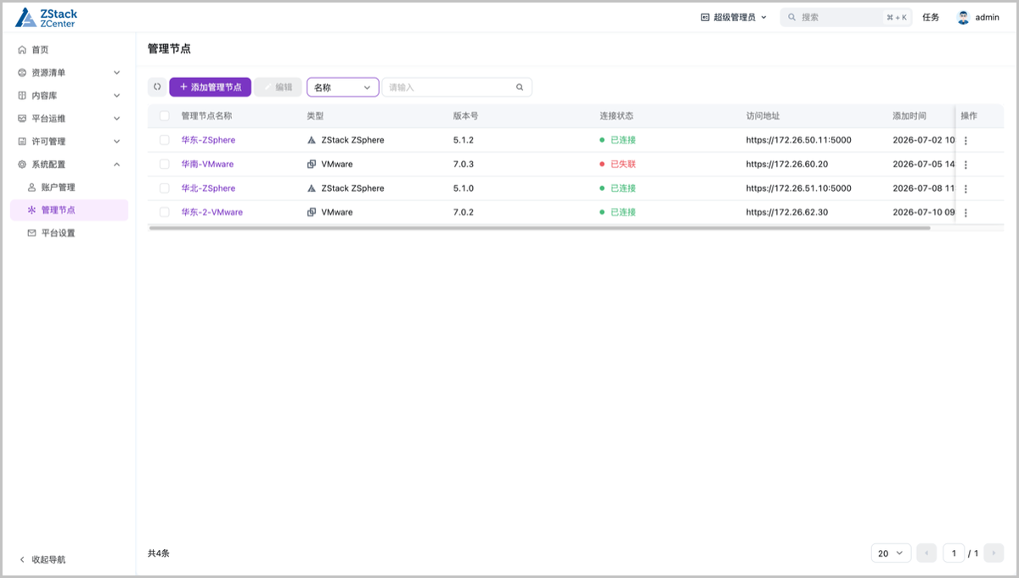Open the actions menu for 华东-ZSphere
Image resolution: width=1019 pixels, height=578 pixels.
click(x=966, y=141)
